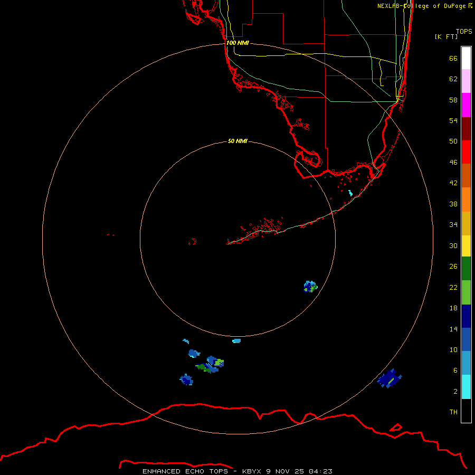Pick the light blue legend swatch
Screen dimensions: 475x475
(x=466, y=363)
